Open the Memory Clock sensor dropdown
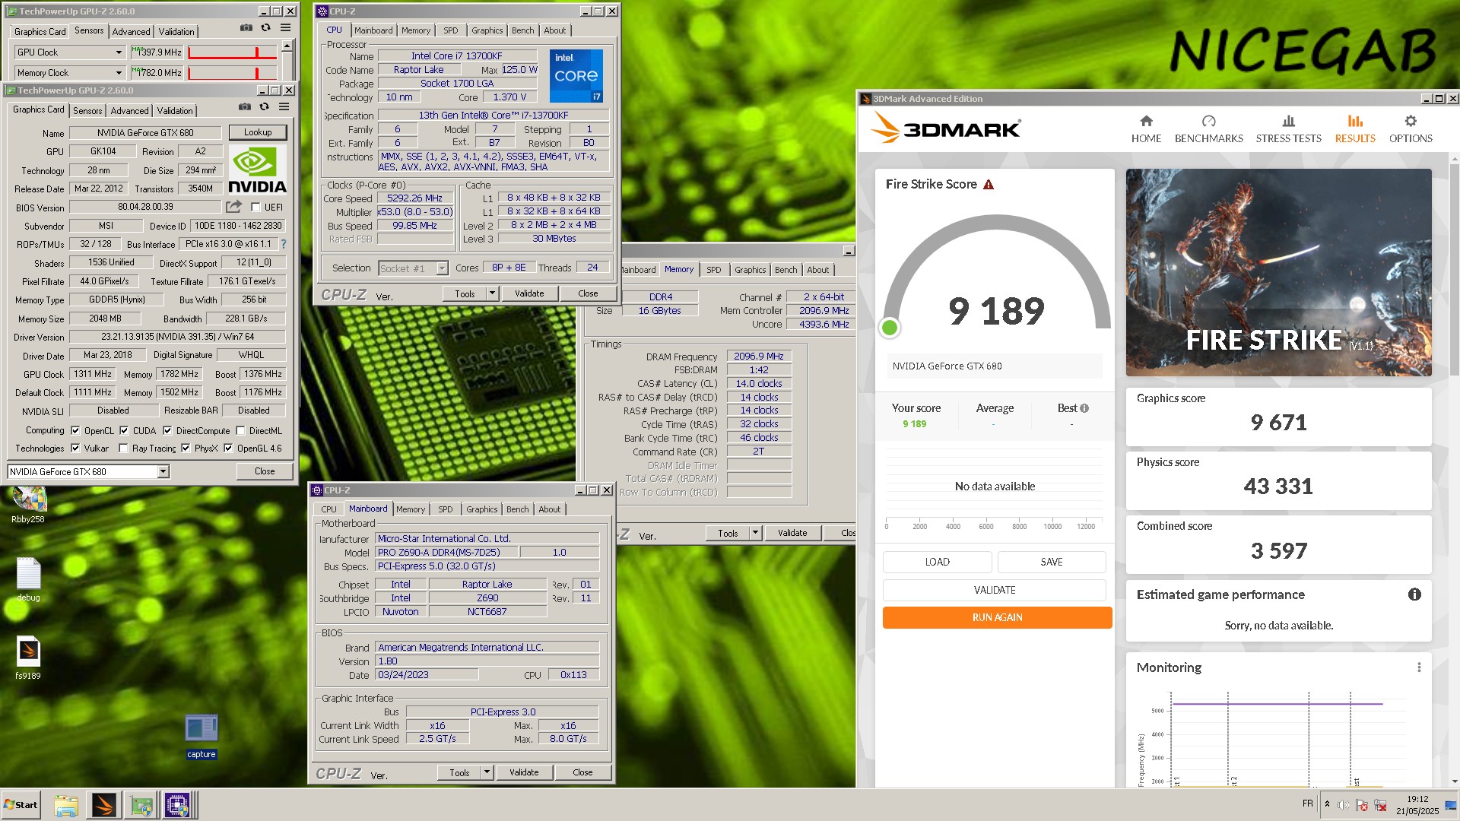This screenshot has width=1460, height=821. point(69,73)
